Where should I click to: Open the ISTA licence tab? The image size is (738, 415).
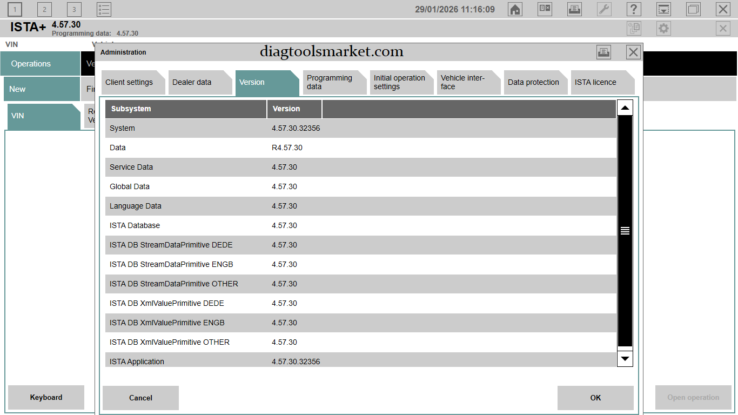click(599, 83)
